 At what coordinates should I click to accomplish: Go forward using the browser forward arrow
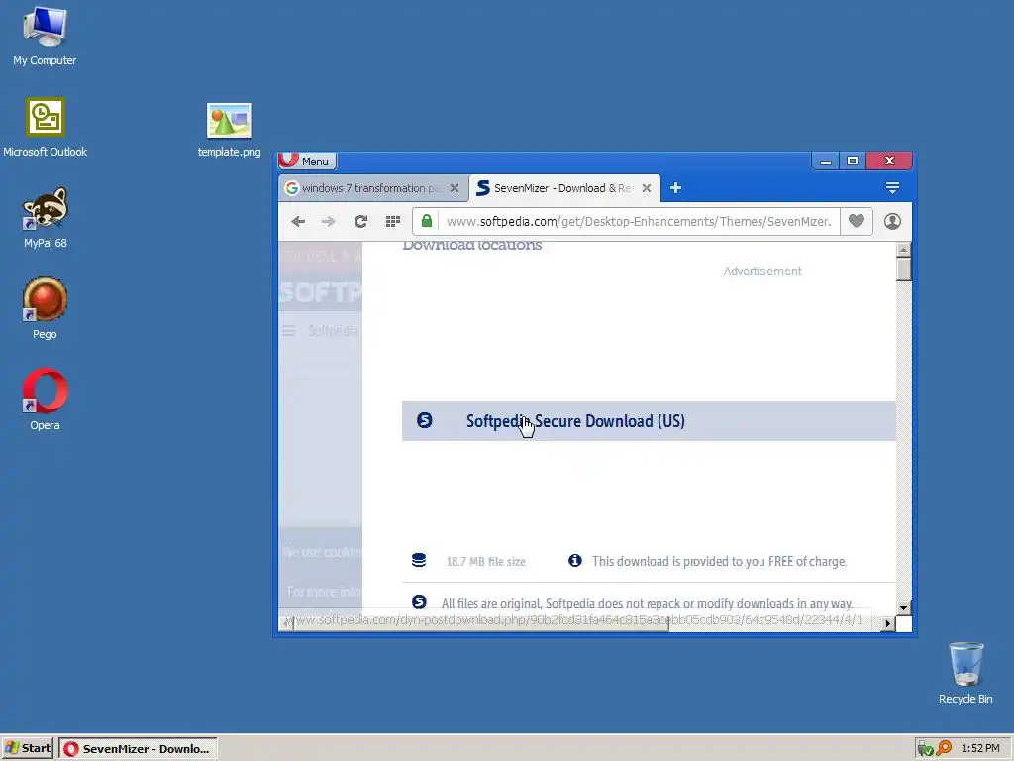coord(329,221)
